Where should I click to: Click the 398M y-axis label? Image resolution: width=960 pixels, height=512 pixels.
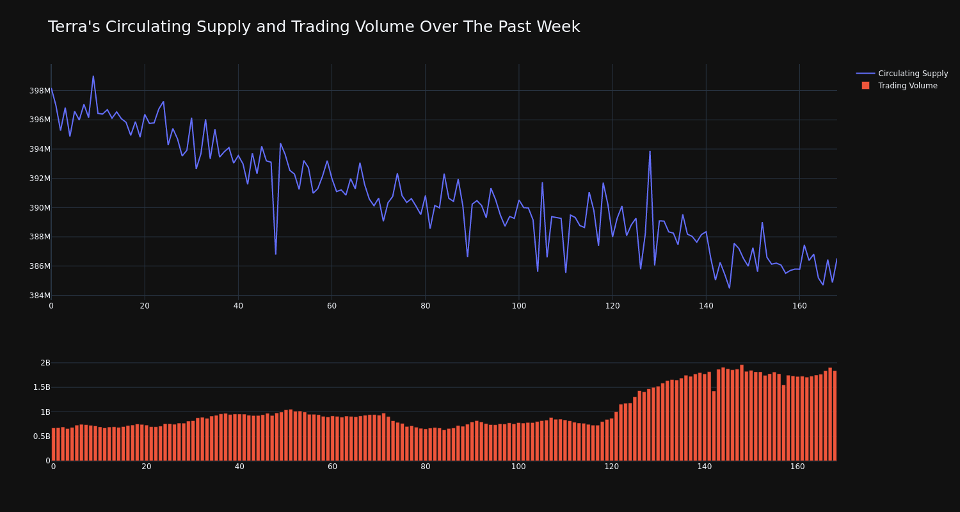click(x=40, y=91)
